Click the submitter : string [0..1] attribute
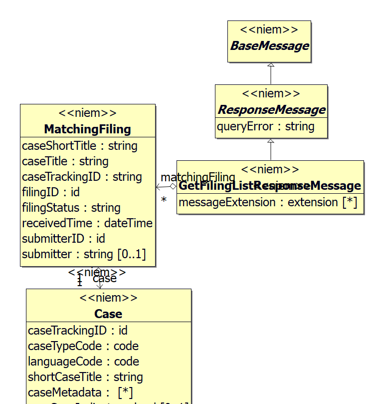 point(84,254)
